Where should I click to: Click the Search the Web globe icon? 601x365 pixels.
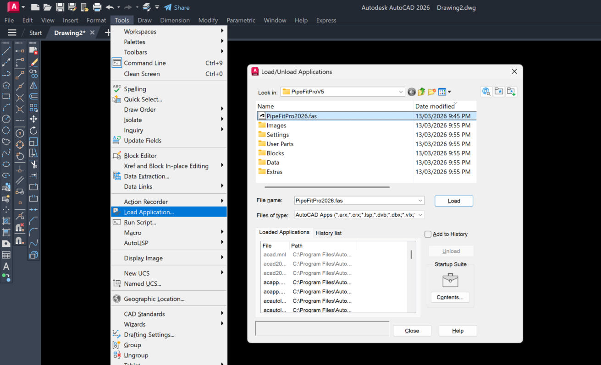click(x=486, y=92)
